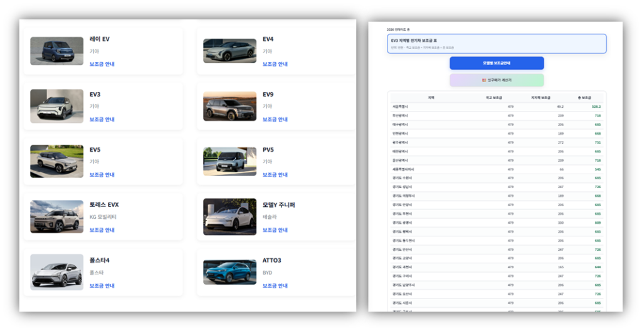The height and width of the screenshot is (331, 642).
Task: Open 보조금 안내 link for EV5
Action: click(x=102, y=175)
